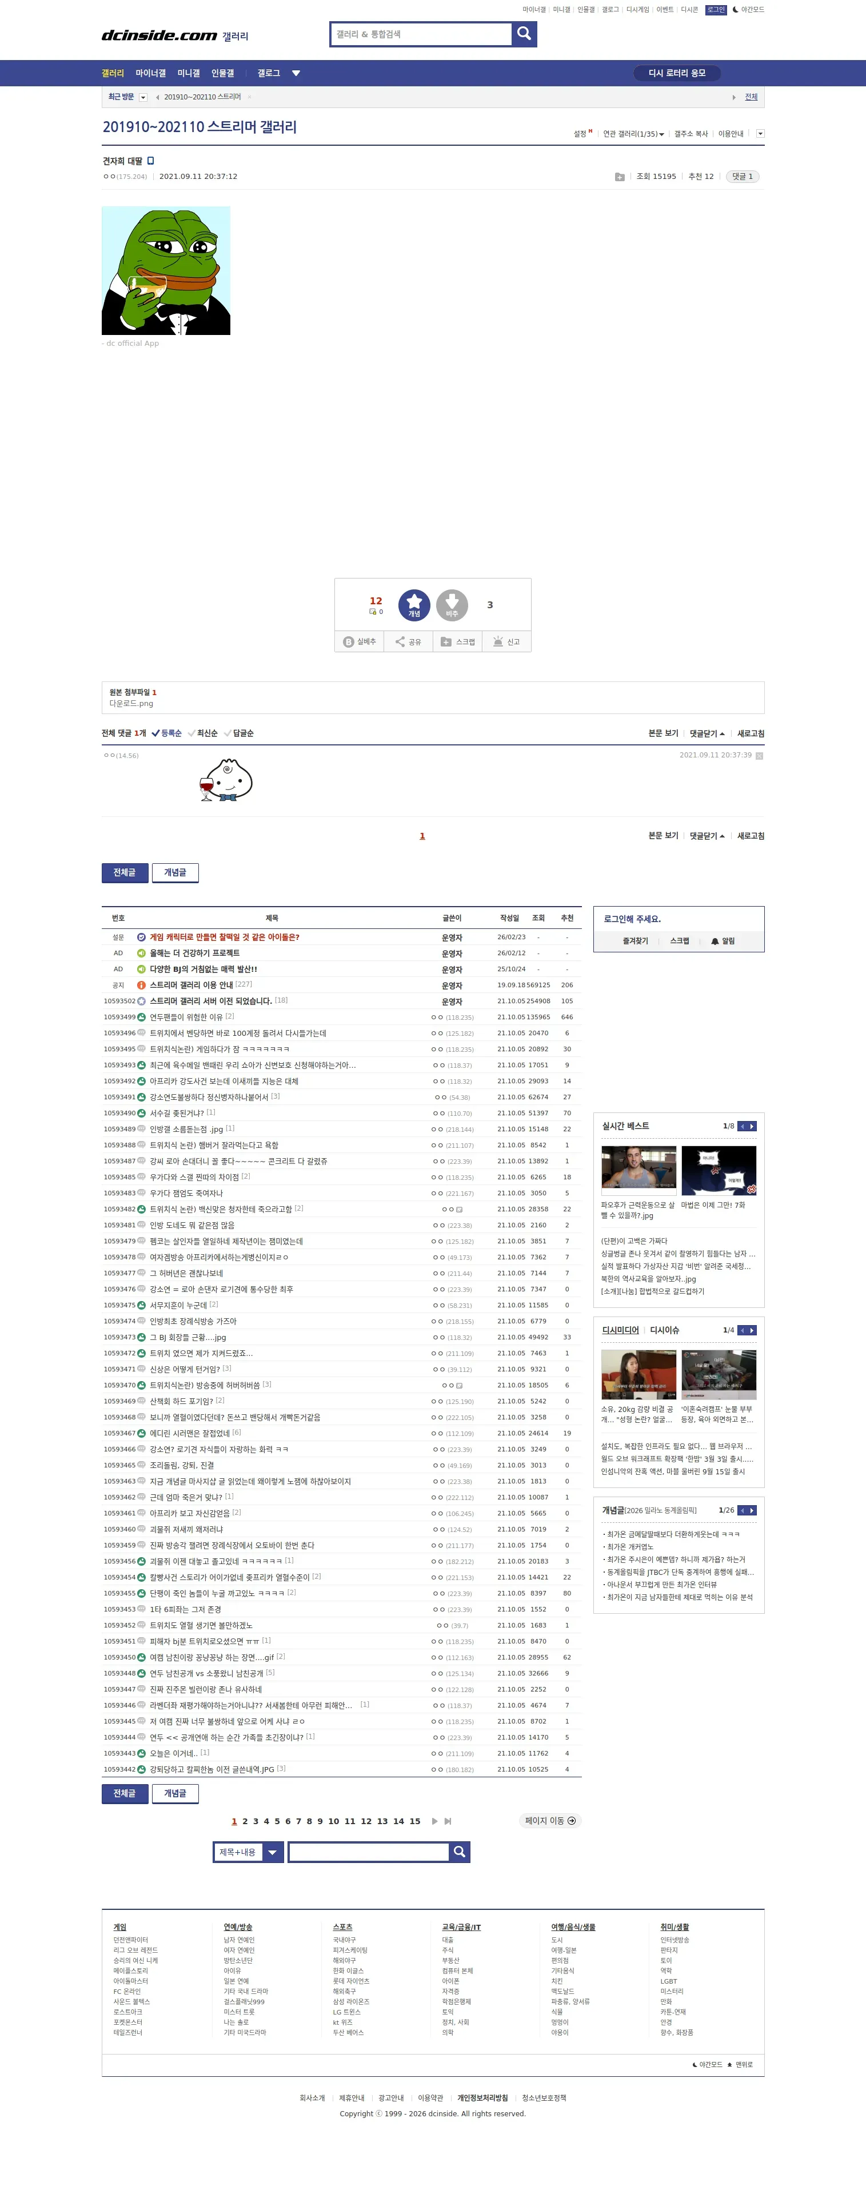The image size is (866, 2202).
Task: Expand the 최근 방문 dropdown
Action: 143,97
